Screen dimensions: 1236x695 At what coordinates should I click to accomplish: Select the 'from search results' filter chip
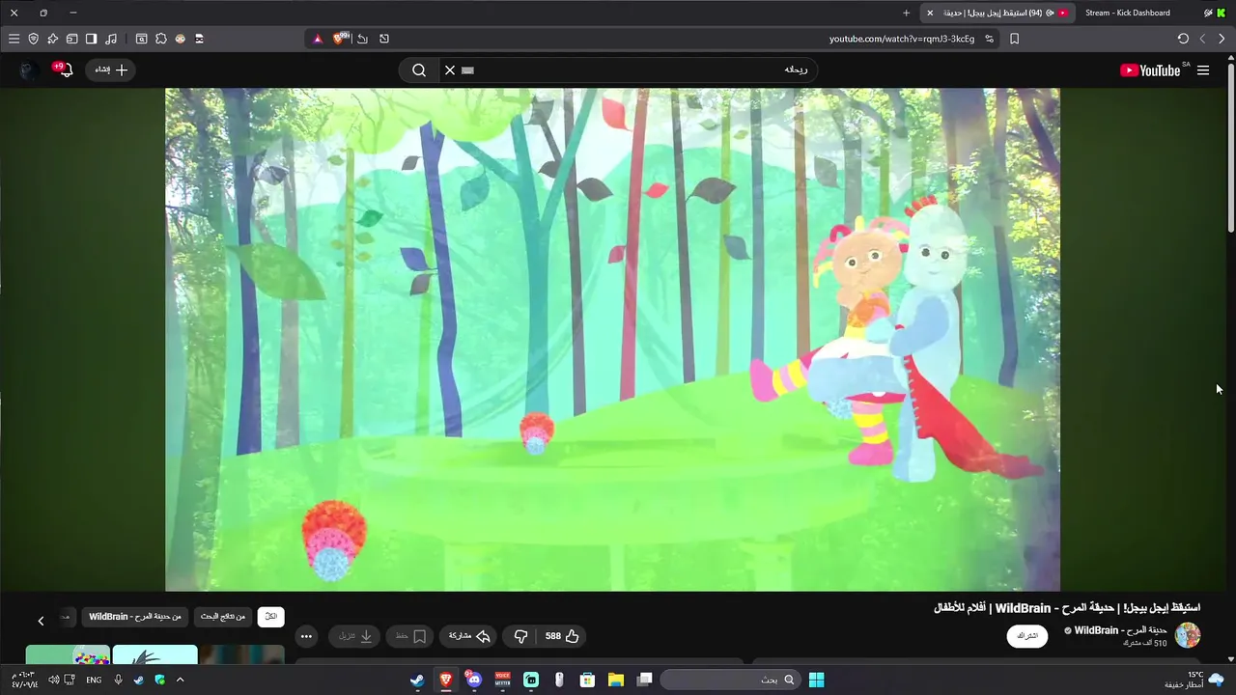pos(223,616)
